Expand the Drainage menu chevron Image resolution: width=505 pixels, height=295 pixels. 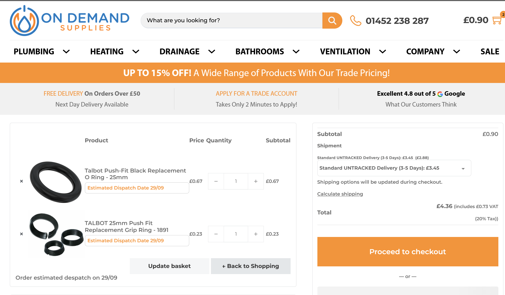click(x=212, y=51)
